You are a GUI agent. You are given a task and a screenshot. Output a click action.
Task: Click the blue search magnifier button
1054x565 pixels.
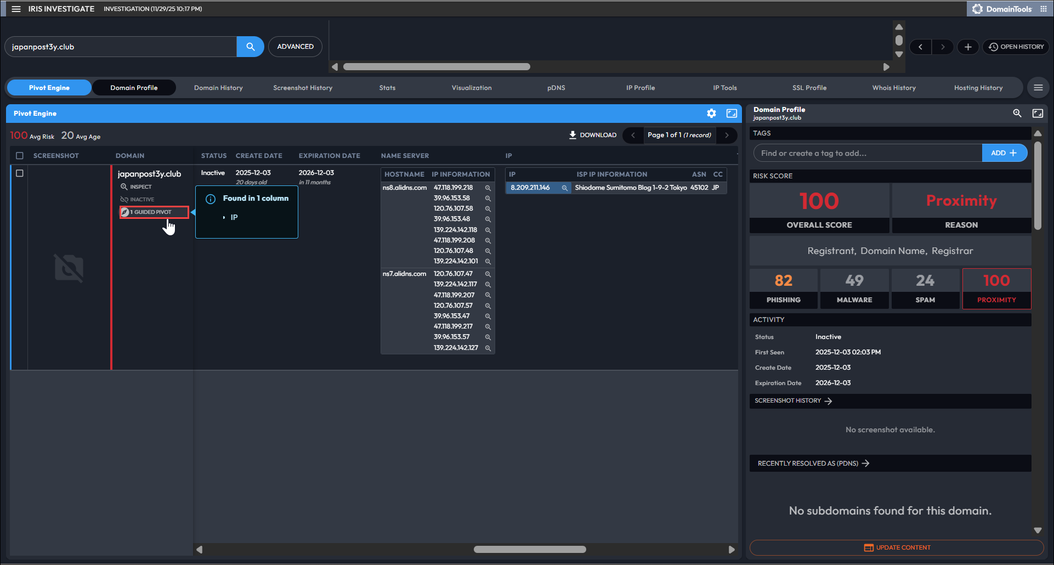(250, 47)
